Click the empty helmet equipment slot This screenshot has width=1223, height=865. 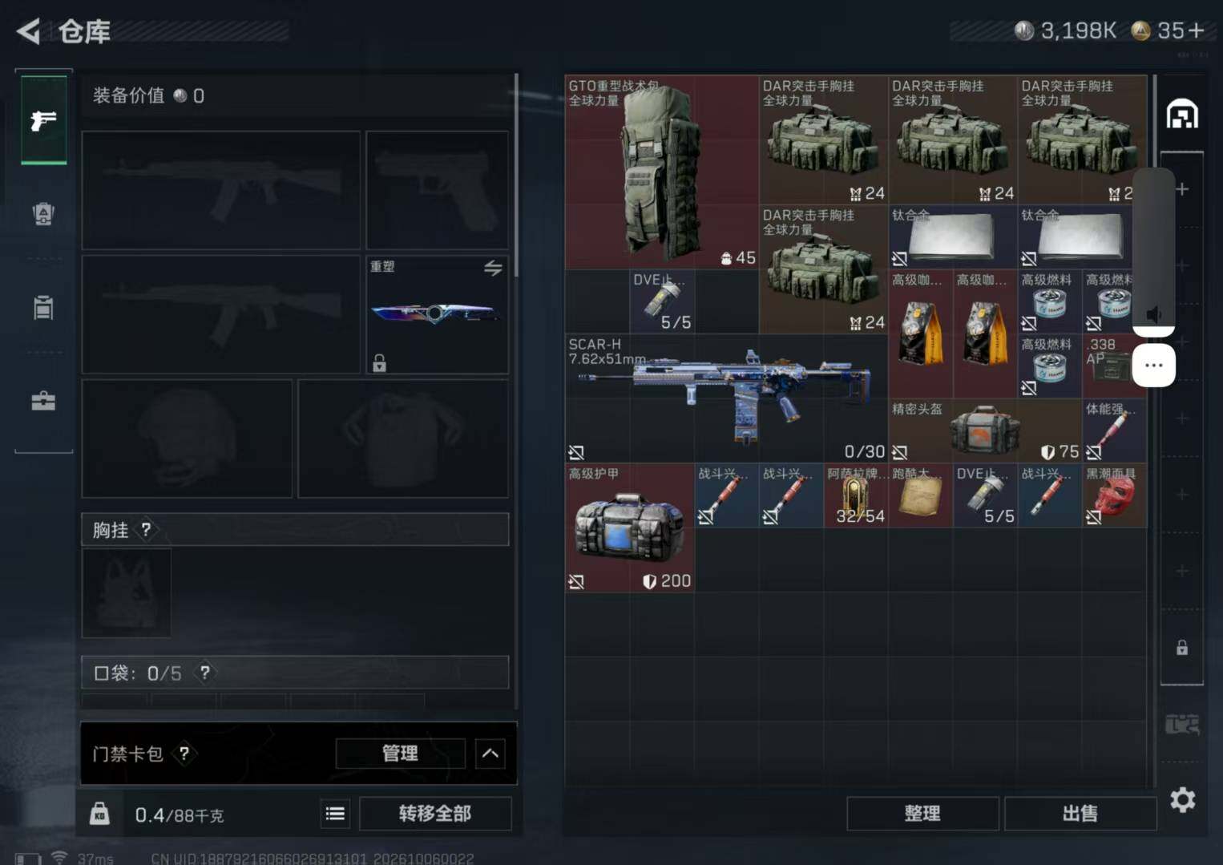187,439
